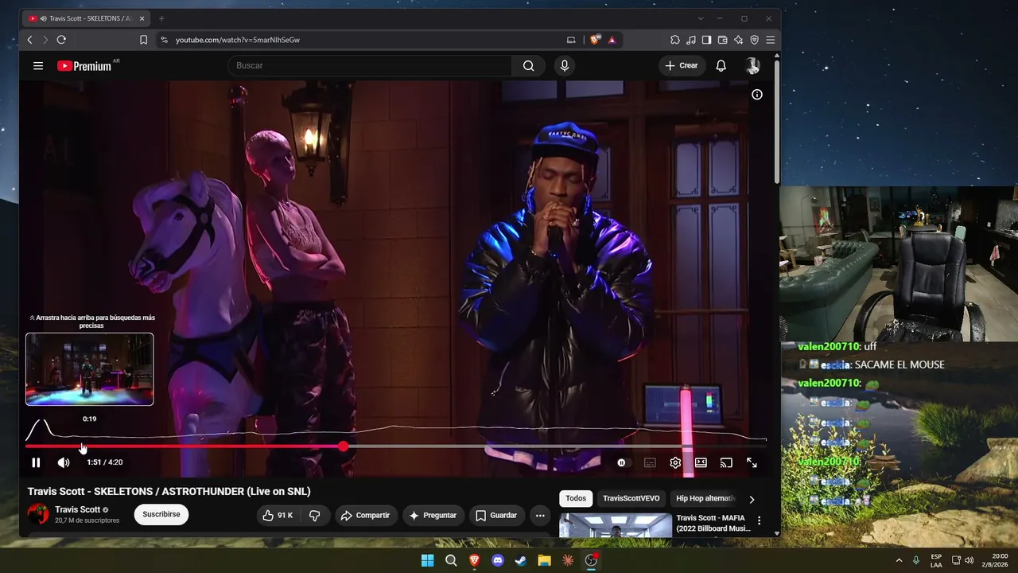
Task: Open the Brave main menu
Action: click(770, 40)
